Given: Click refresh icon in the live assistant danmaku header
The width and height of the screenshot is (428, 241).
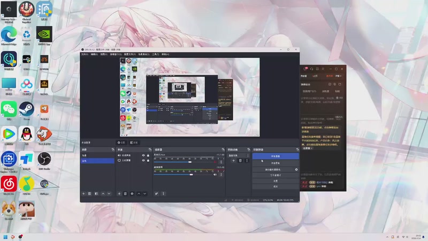Looking at the screenshot, I should point(340,85).
